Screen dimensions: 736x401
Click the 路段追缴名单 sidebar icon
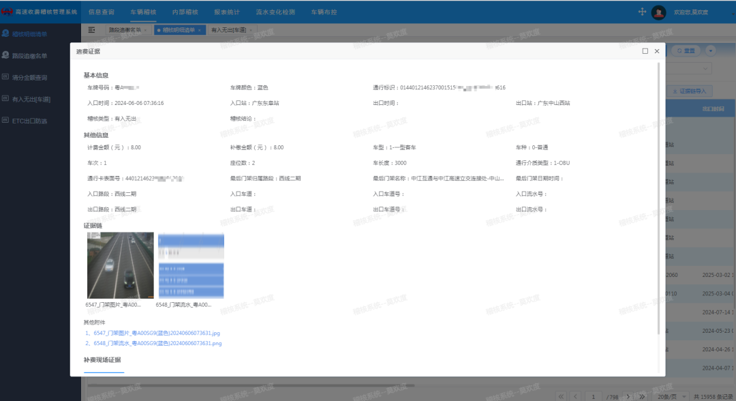(5, 55)
